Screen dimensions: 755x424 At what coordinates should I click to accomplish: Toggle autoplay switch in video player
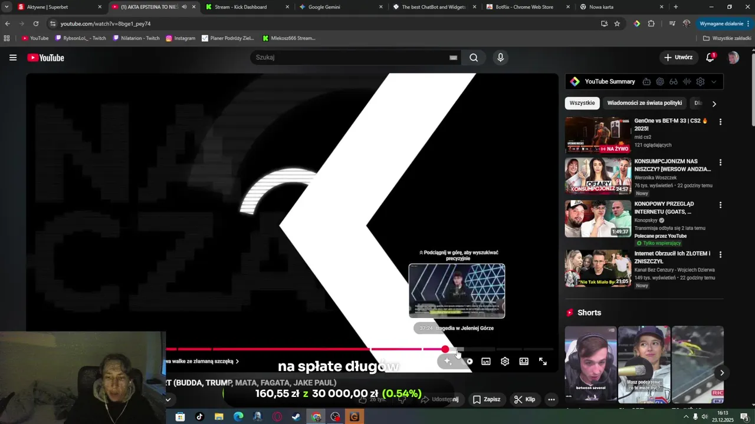pyautogui.click(x=468, y=362)
